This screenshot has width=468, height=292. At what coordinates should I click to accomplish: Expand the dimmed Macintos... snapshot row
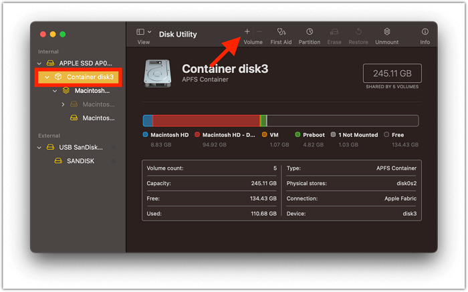(63, 104)
